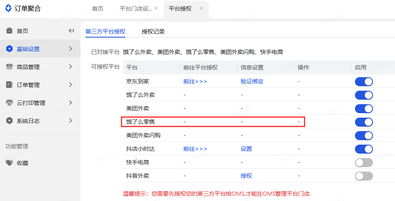Click the 基础设置 hexagon icon

tap(9, 49)
